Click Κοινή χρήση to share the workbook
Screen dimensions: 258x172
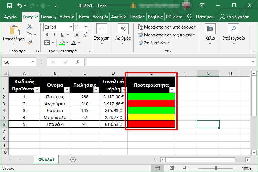click(x=235, y=17)
